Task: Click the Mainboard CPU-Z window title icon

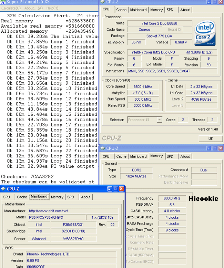Action: (3, 189)
